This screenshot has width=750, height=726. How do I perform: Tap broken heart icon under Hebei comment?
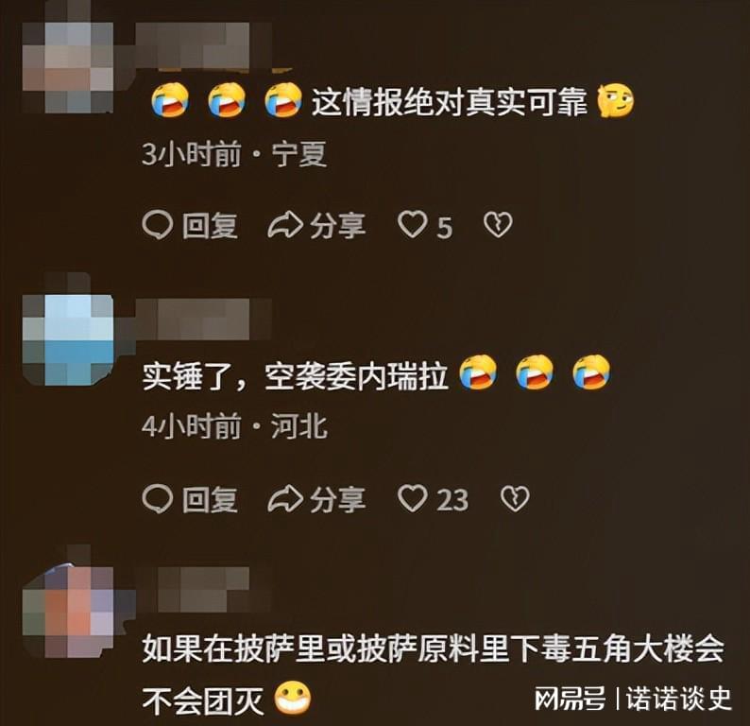point(515,498)
